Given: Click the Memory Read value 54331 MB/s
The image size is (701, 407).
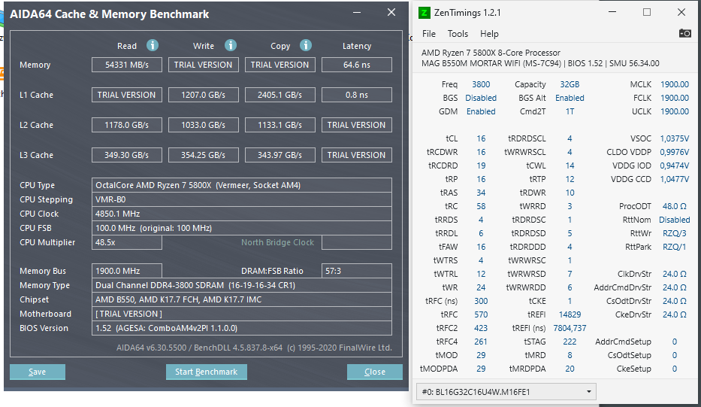Looking at the screenshot, I should (127, 65).
